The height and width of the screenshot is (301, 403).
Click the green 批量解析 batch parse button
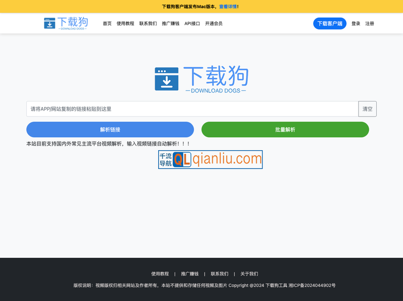[285, 130]
